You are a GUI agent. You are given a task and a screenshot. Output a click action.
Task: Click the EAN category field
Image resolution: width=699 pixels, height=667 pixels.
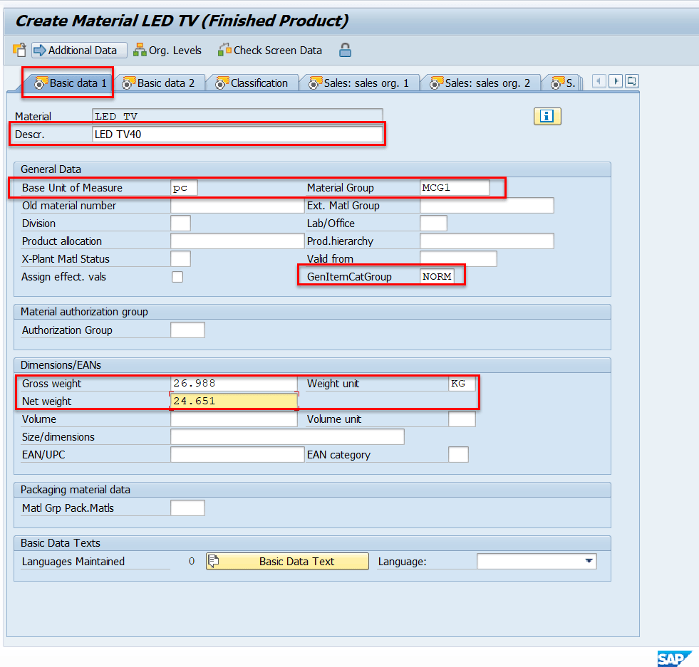(458, 455)
